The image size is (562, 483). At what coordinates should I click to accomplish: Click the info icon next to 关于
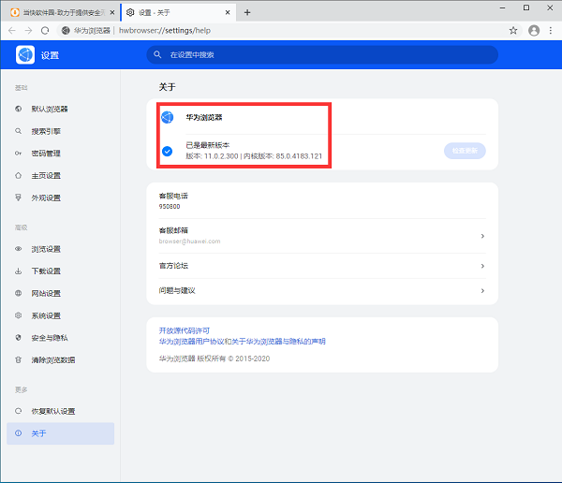(19, 433)
